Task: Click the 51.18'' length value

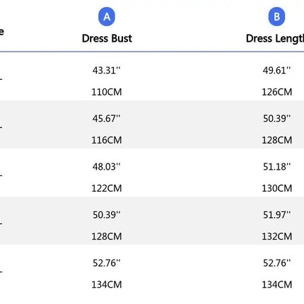Action: 277,167
